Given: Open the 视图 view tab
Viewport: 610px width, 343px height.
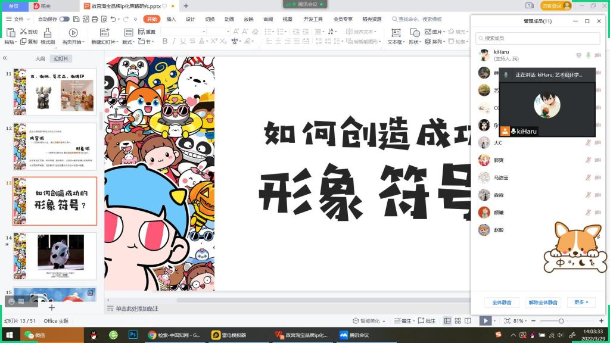Looking at the screenshot, I should [x=288, y=19].
